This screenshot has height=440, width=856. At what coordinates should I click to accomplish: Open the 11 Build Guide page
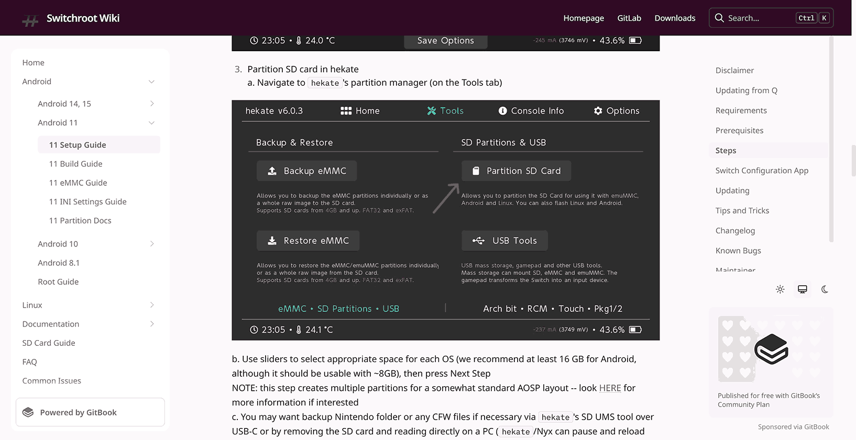point(76,164)
